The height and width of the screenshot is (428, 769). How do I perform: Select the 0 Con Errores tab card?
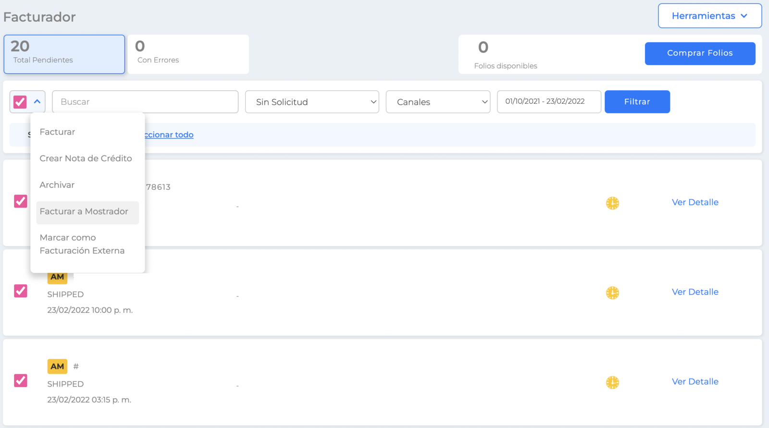188,54
